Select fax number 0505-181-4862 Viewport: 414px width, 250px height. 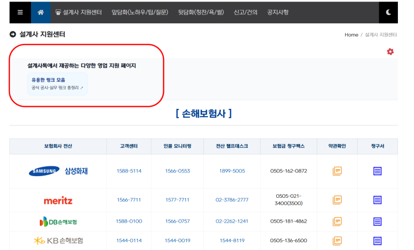(289, 221)
